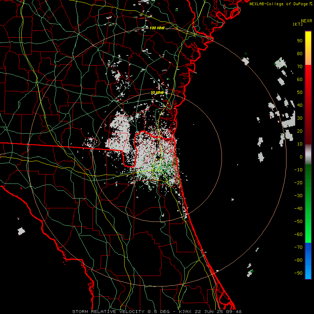Image resolution: width=314 pixels, height=314 pixels.
Task: Click the 60 knot scale label
Action: pyautogui.click(x=300, y=79)
